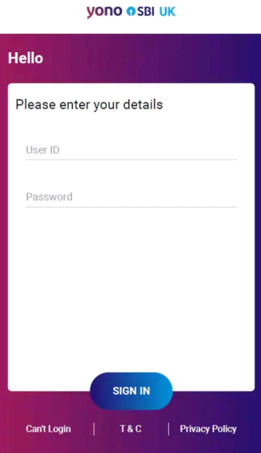Screen dimensions: 261x453
Task: Click the divider between Can't Login and T & C
Action: [x=94, y=429]
